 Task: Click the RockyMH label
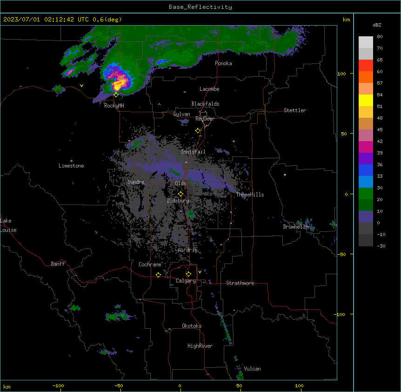(x=114, y=106)
